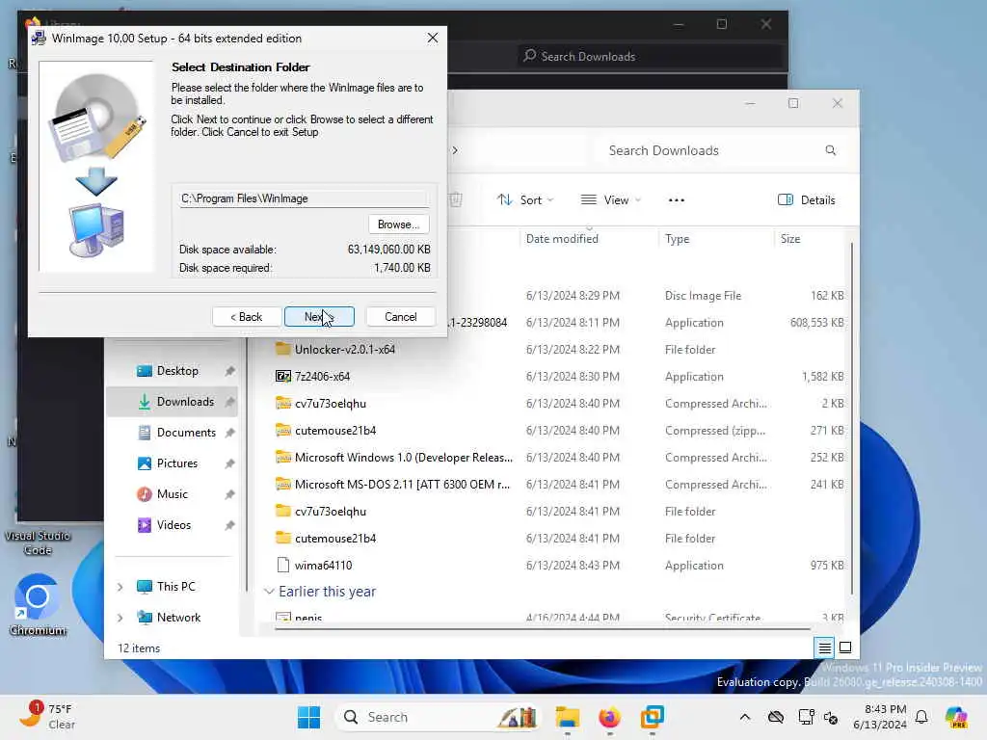
Task: Sort by the Date modified column
Action: [562, 239]
